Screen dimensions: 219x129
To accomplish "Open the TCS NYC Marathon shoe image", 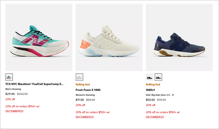I will (x=39, y=37).
